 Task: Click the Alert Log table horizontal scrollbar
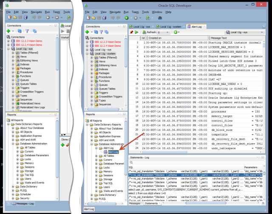tap(164, 152)
